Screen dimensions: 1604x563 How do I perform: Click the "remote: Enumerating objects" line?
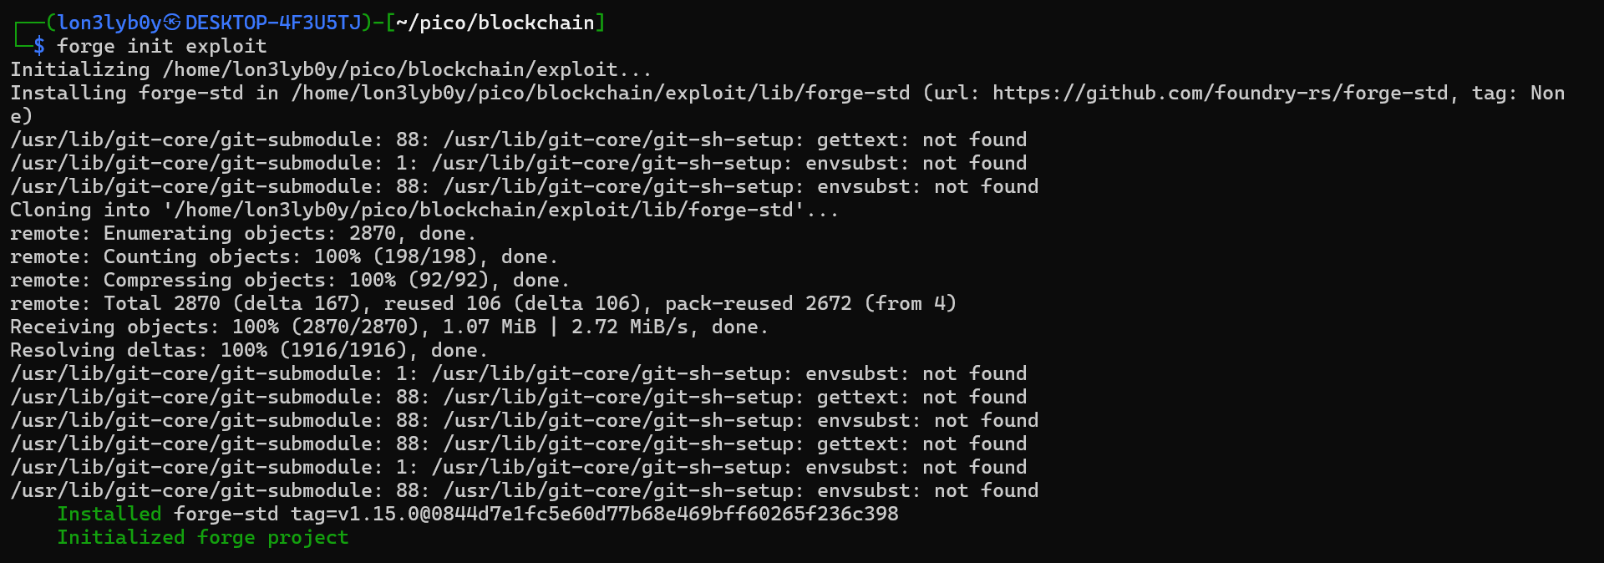pos(242,233)
